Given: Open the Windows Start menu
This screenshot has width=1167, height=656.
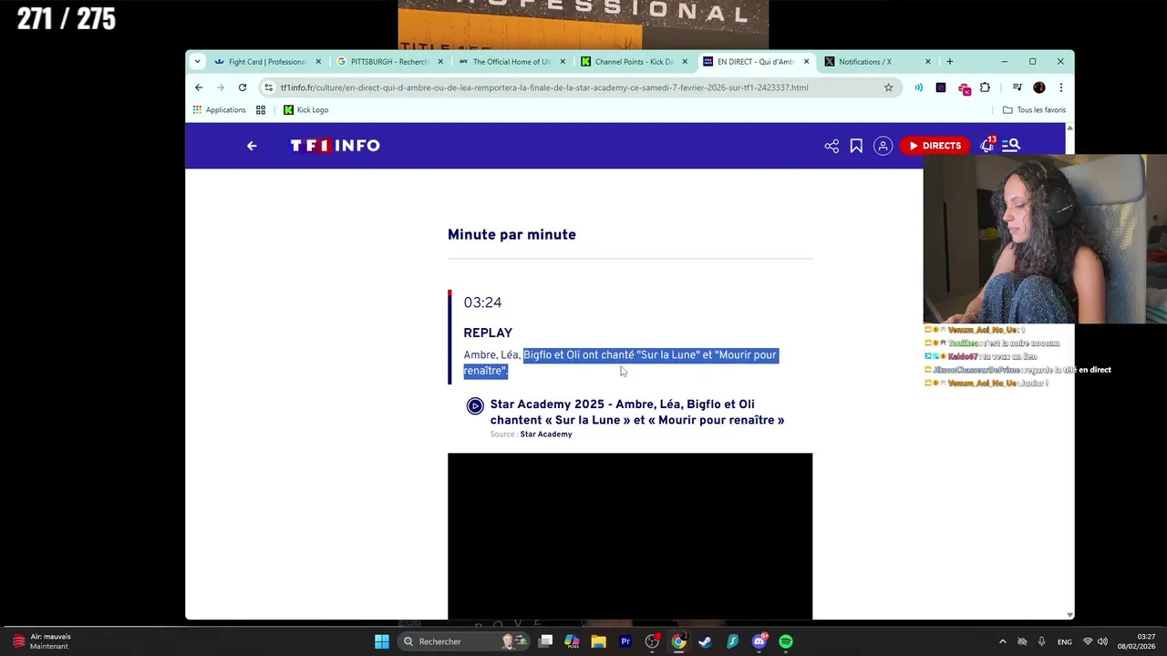Looking at the screenshot, I should pos(382,641).
